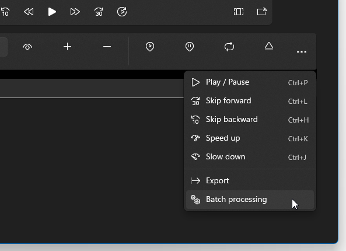This screenshot has width=346, height=251.
Task: Open the three-dots more options menu
Action: tap(302, 52)
